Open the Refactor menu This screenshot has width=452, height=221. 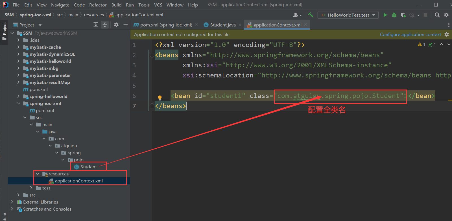pos(98,5)
